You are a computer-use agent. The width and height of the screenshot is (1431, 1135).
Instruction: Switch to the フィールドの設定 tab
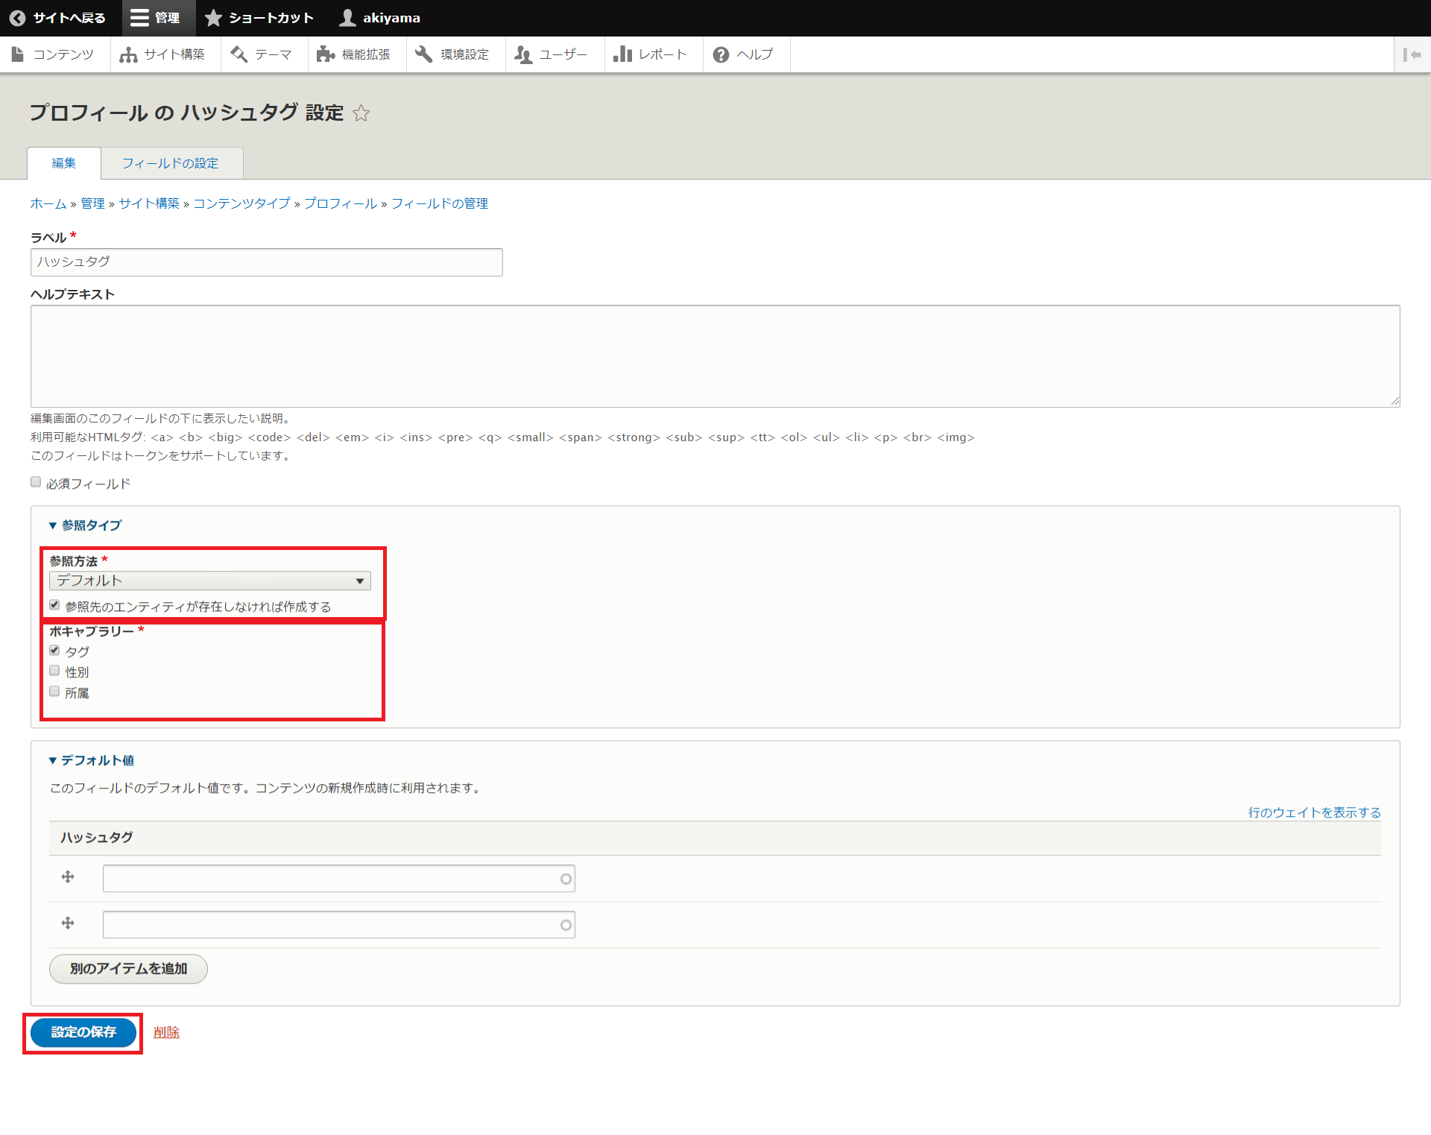[x=170, y=163]
